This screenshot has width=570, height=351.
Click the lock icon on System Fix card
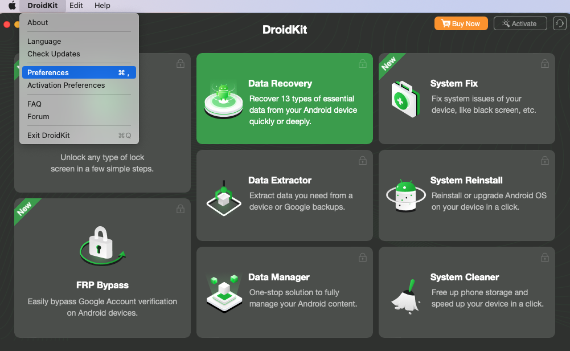(544, 64)
